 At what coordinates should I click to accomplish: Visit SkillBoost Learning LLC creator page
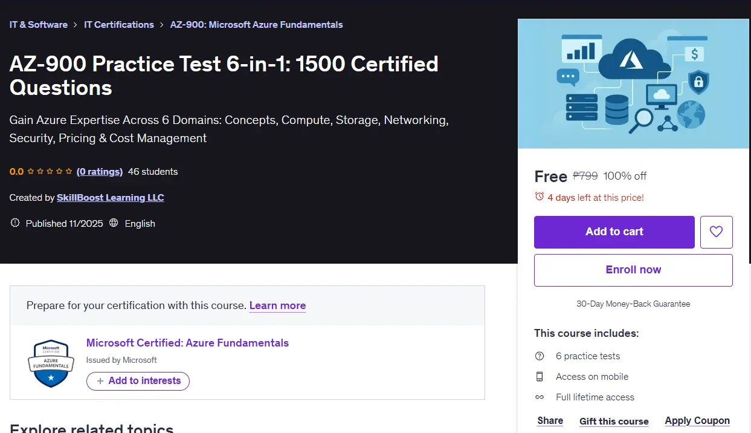(x=111, y=198)
